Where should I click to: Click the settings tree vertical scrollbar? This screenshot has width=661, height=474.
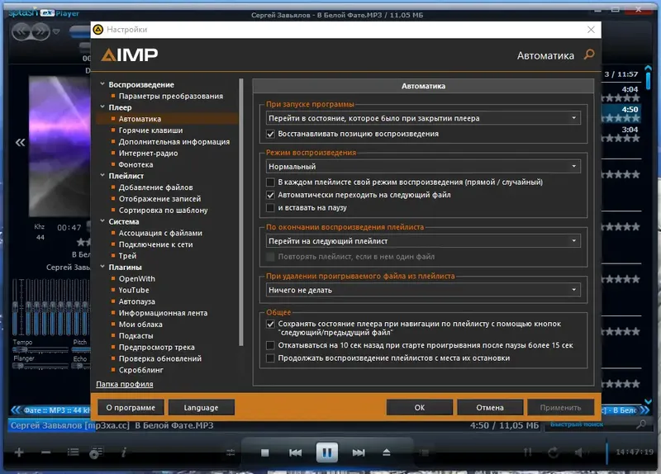[x=241, y=212]
